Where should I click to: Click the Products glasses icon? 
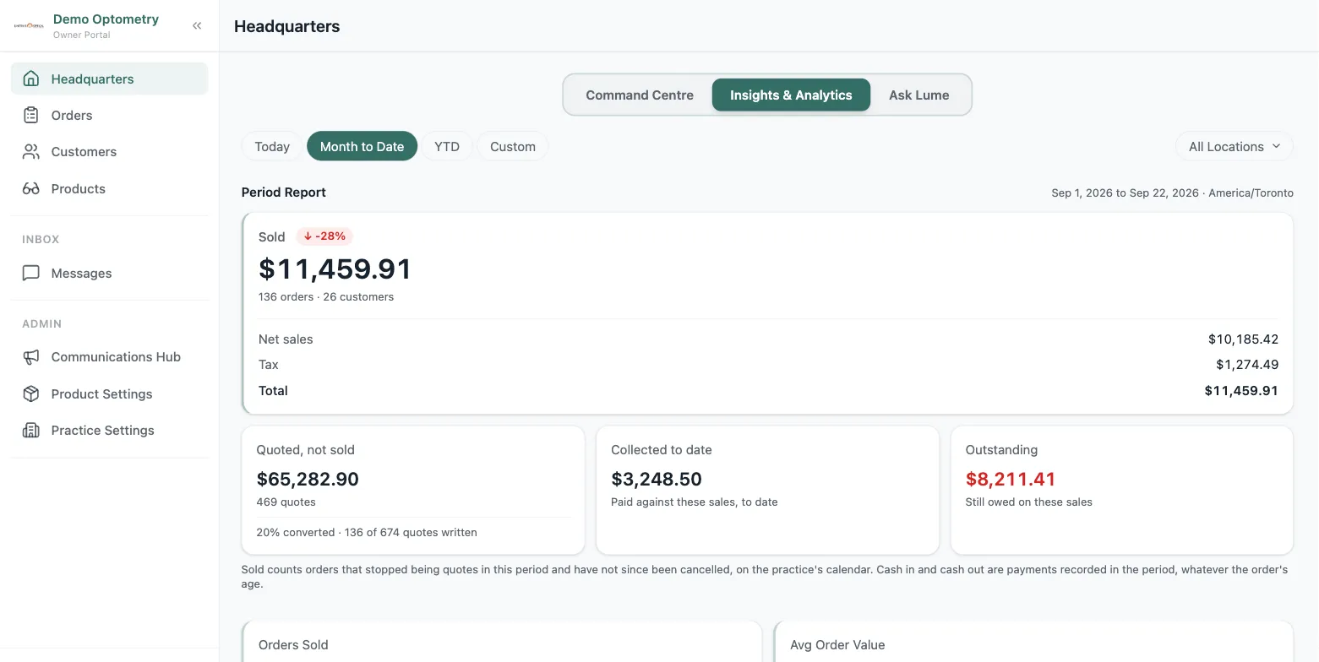pyautogui.click(x=31, y=188)
